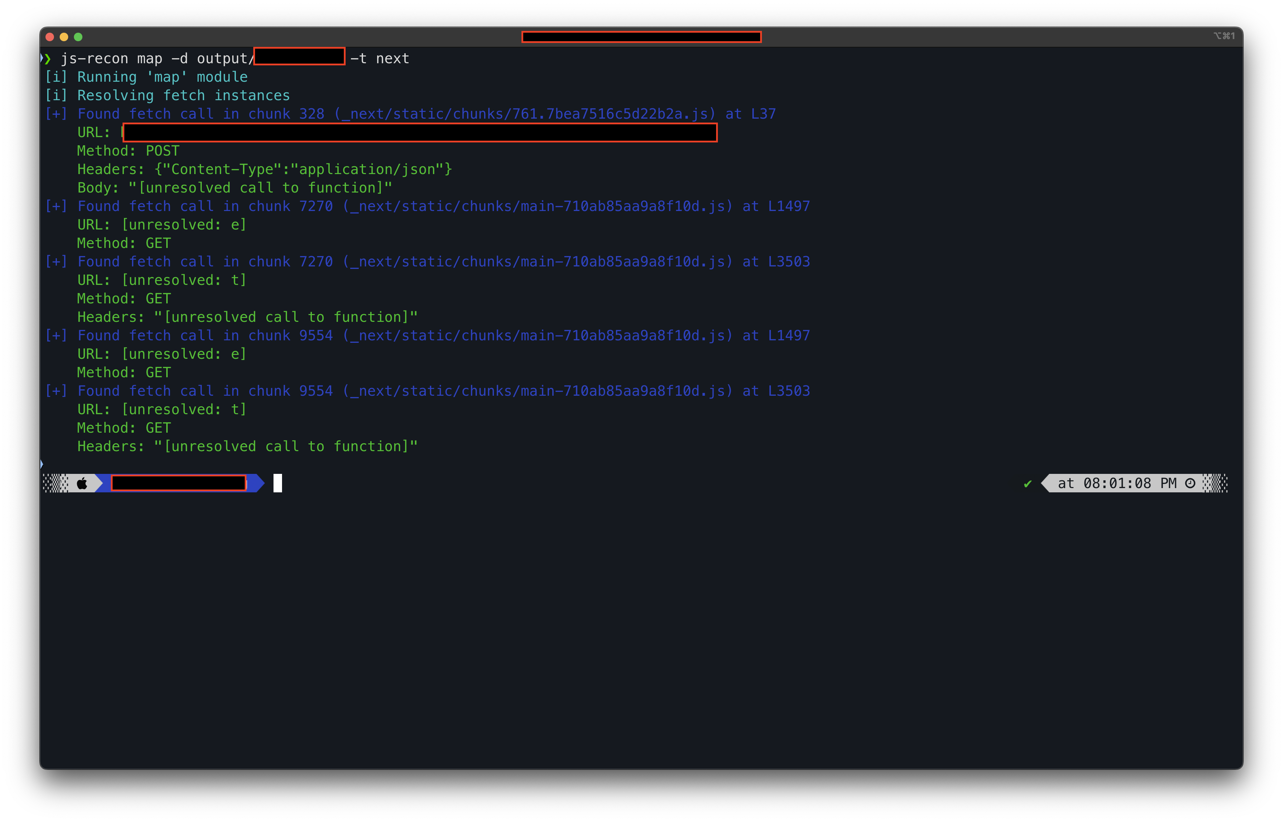Click the green zoom traffic light
The height and width of the screenshot is (822, 1283).
pos(79,37)
